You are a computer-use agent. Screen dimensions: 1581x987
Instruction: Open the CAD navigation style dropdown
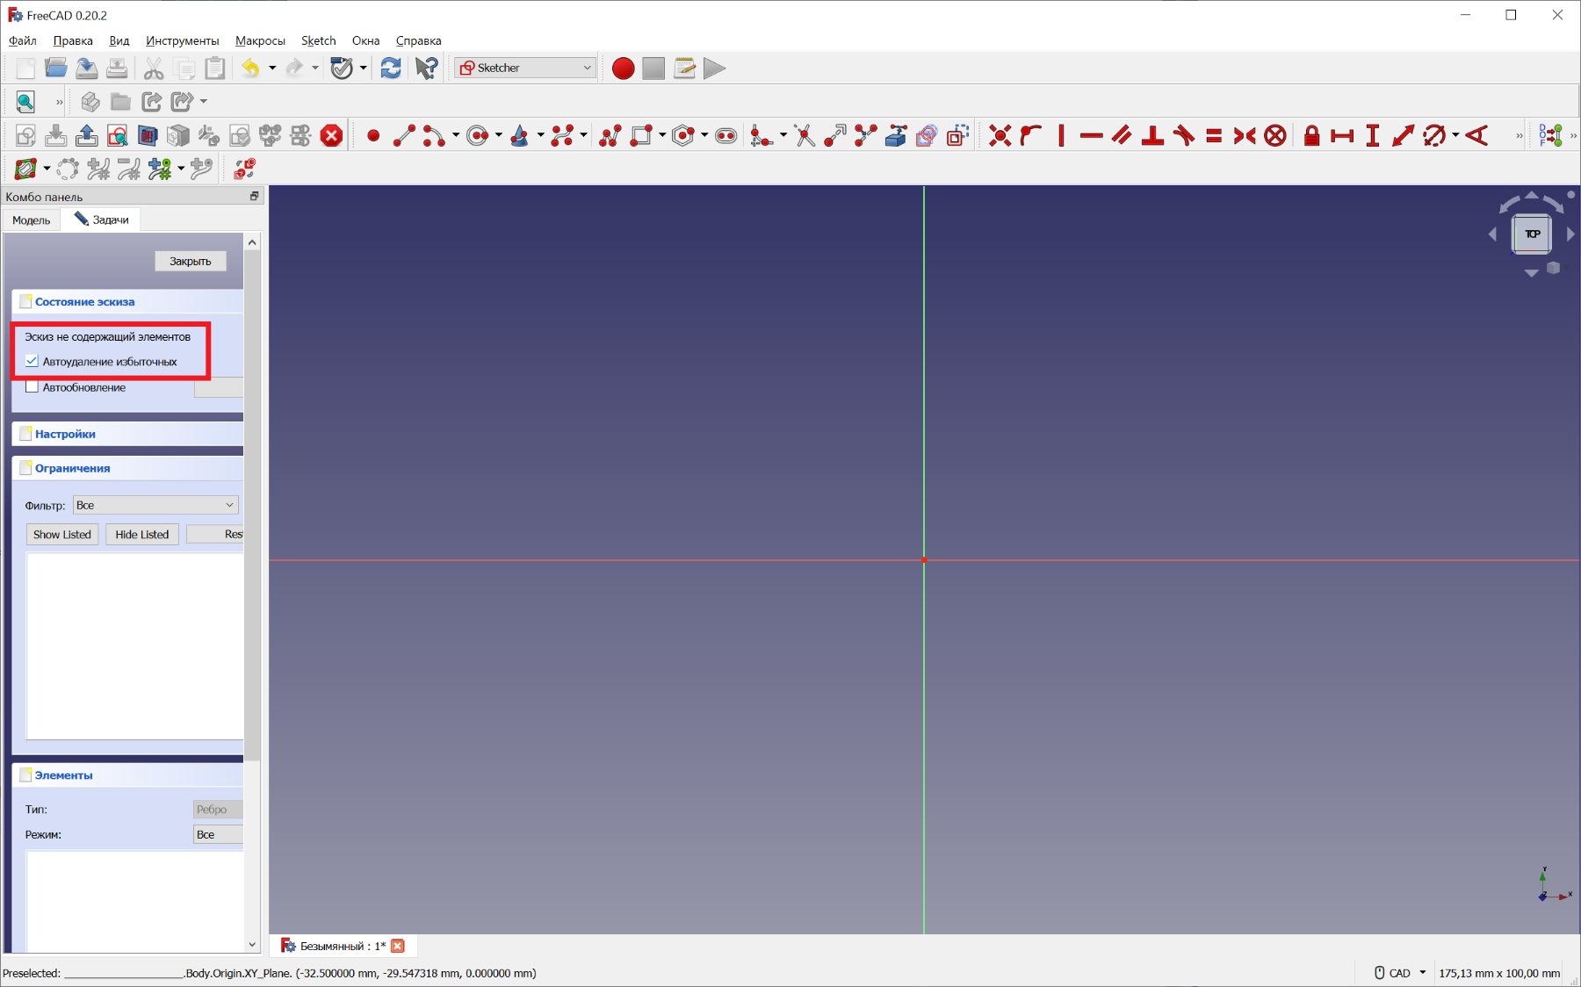[x=1400, y=973]
